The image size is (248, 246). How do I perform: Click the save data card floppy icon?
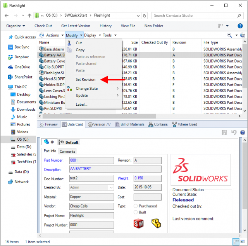(224, 132)
